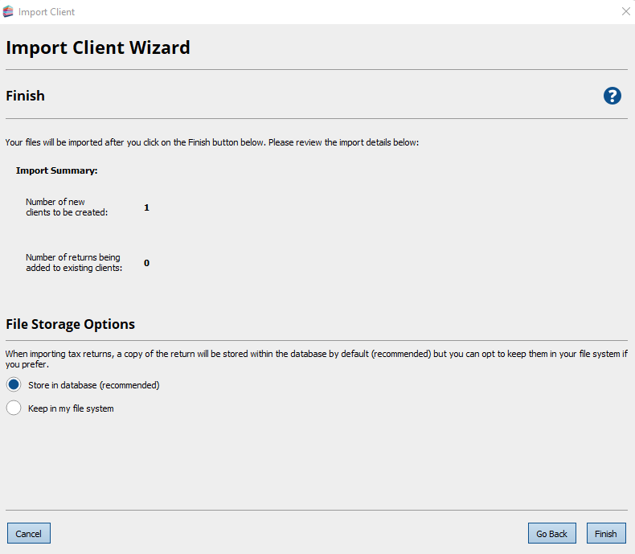
Task: Click the new clients count value 1
Action: tap(147, 207)
